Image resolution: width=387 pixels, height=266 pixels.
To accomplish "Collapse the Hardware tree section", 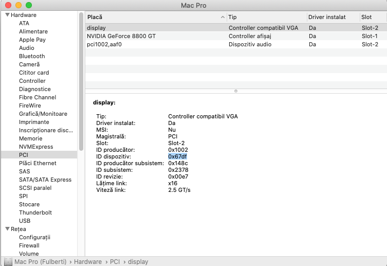I will click(x=7, y=15).
